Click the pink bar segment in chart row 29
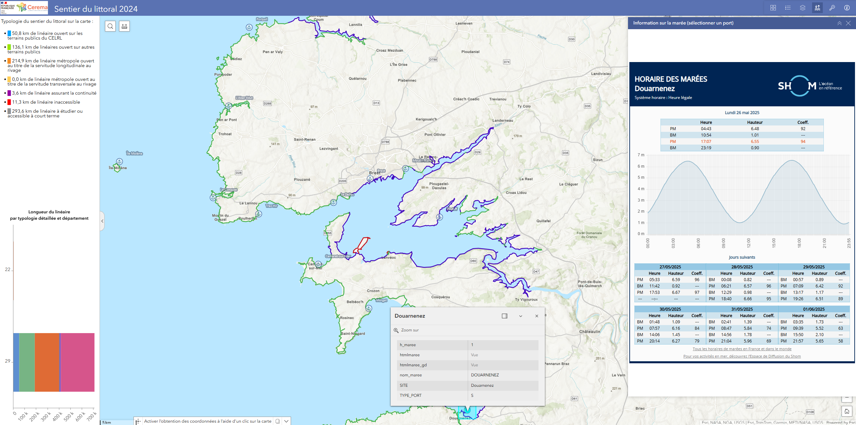 [77, 362]
